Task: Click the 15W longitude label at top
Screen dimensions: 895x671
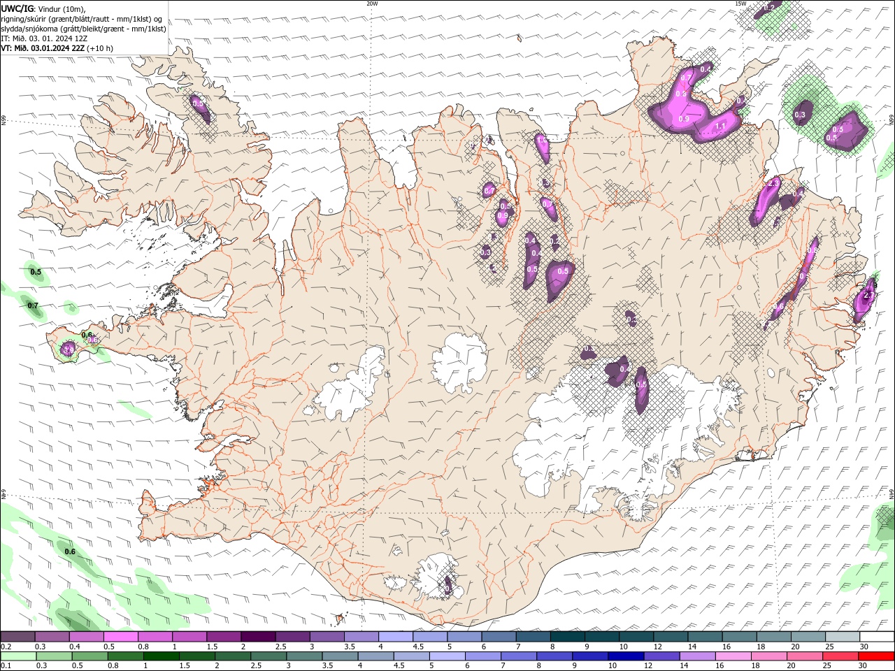Action: pyautogui.click(x=740, y=3)
